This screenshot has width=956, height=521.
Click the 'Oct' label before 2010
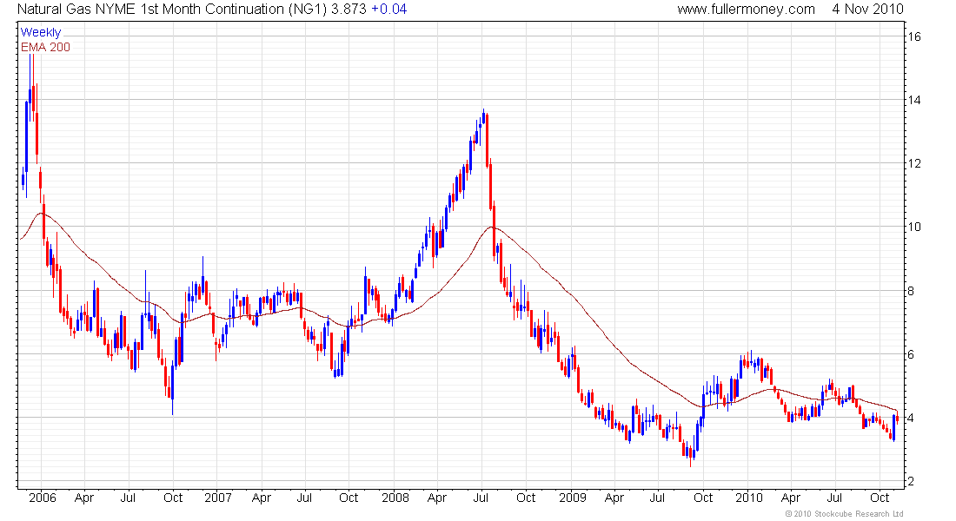[x=703, y=498]
